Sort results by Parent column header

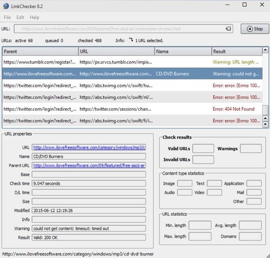pyautogui.click(x=40, y=52)
